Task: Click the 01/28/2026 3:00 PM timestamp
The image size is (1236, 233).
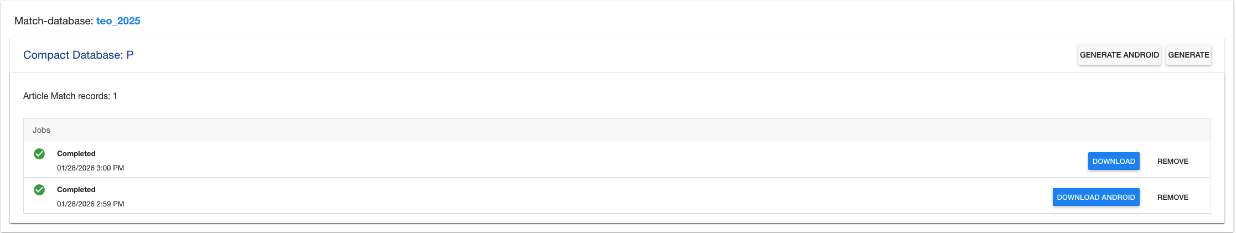Action: (x=90, y=168)
